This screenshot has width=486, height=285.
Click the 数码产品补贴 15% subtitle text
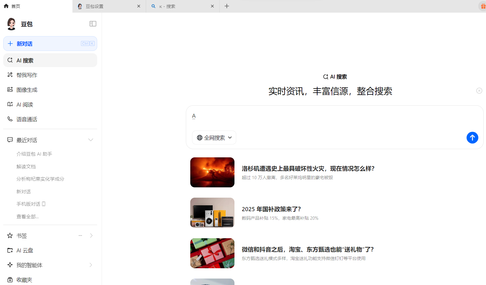(x=280, y=218)
